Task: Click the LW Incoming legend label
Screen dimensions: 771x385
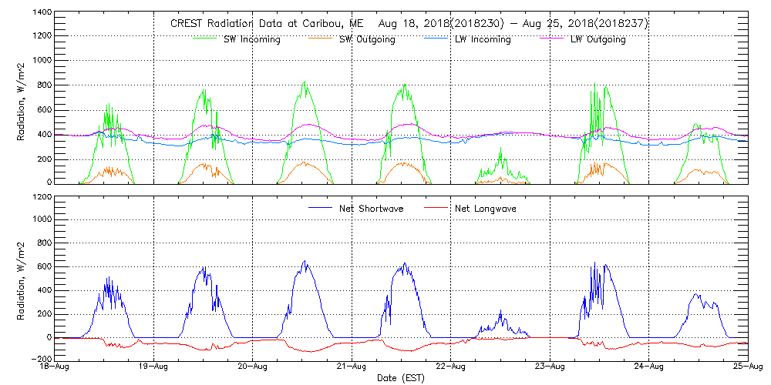Action: (x=483, y=39)
